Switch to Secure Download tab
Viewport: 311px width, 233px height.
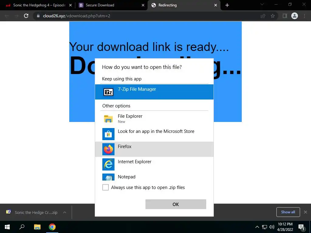pyautogui.click(x=111, y=5)
